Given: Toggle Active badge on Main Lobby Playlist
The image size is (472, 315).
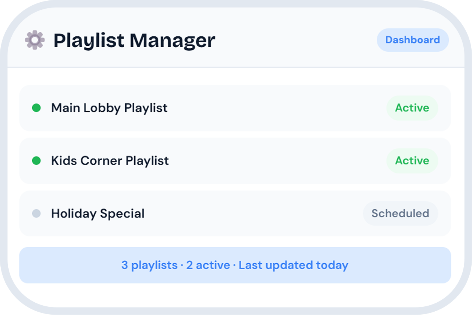Looking at the screenshot, I should pos(412,108).
